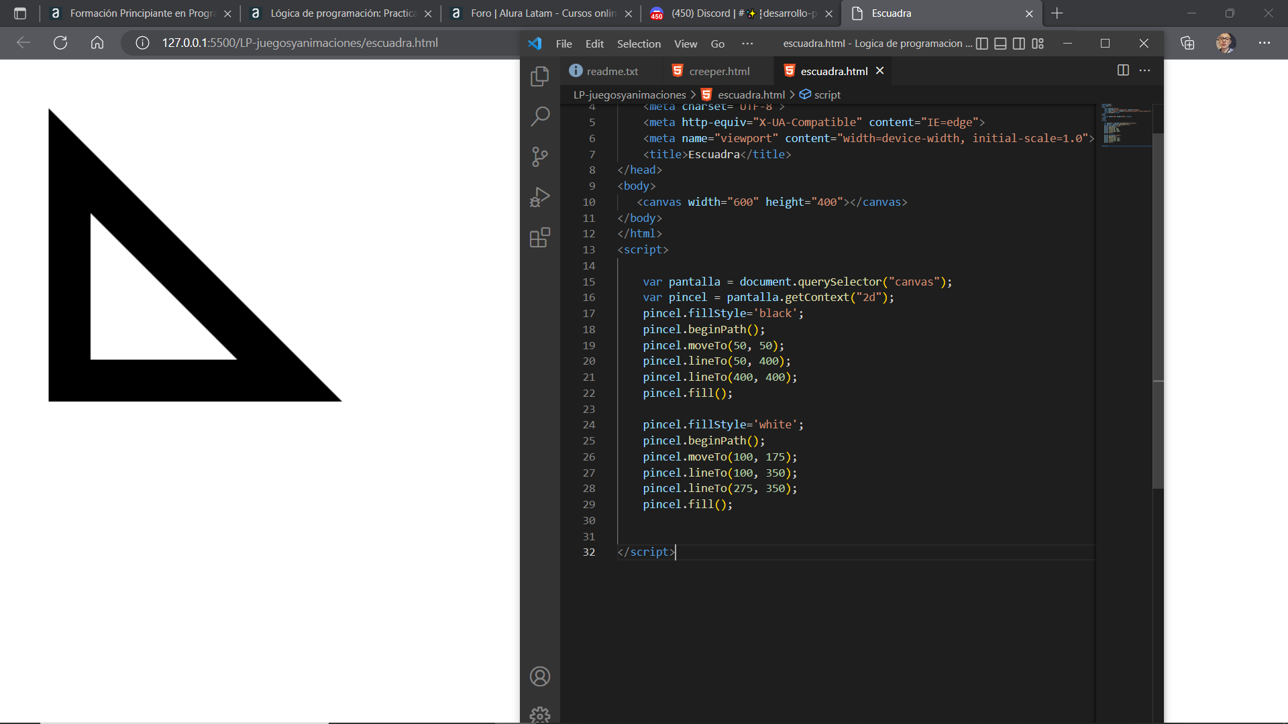Open the View menu
Screen dimensions: 1288x724
tap(686, 44)
